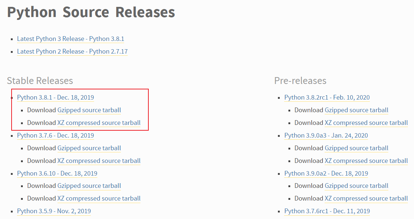The width and height of the screenshot is (414, 219).
Task: Download XZ compressed tarball for Python 3.9.0a2
Action: pyautogui.click(x=366, y=198)
